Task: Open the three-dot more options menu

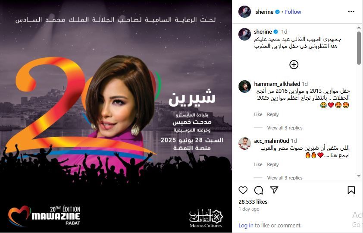Action: (351, 12)
